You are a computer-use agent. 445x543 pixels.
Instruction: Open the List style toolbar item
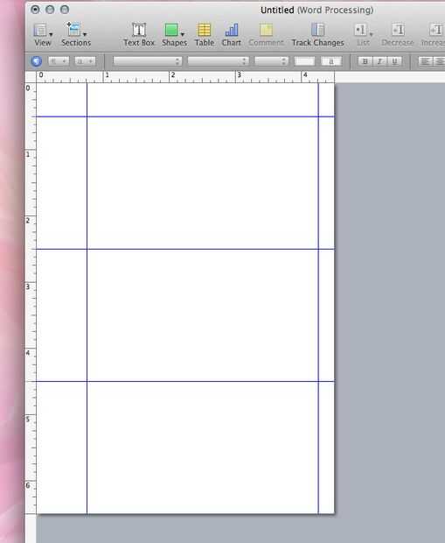click(363, 34)
